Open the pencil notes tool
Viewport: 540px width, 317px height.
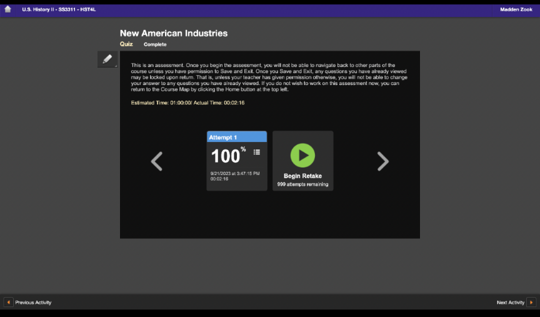(107, 59)
